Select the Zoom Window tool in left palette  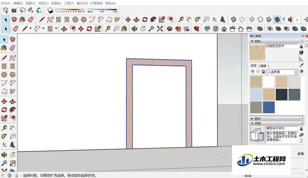click(13, 163)
